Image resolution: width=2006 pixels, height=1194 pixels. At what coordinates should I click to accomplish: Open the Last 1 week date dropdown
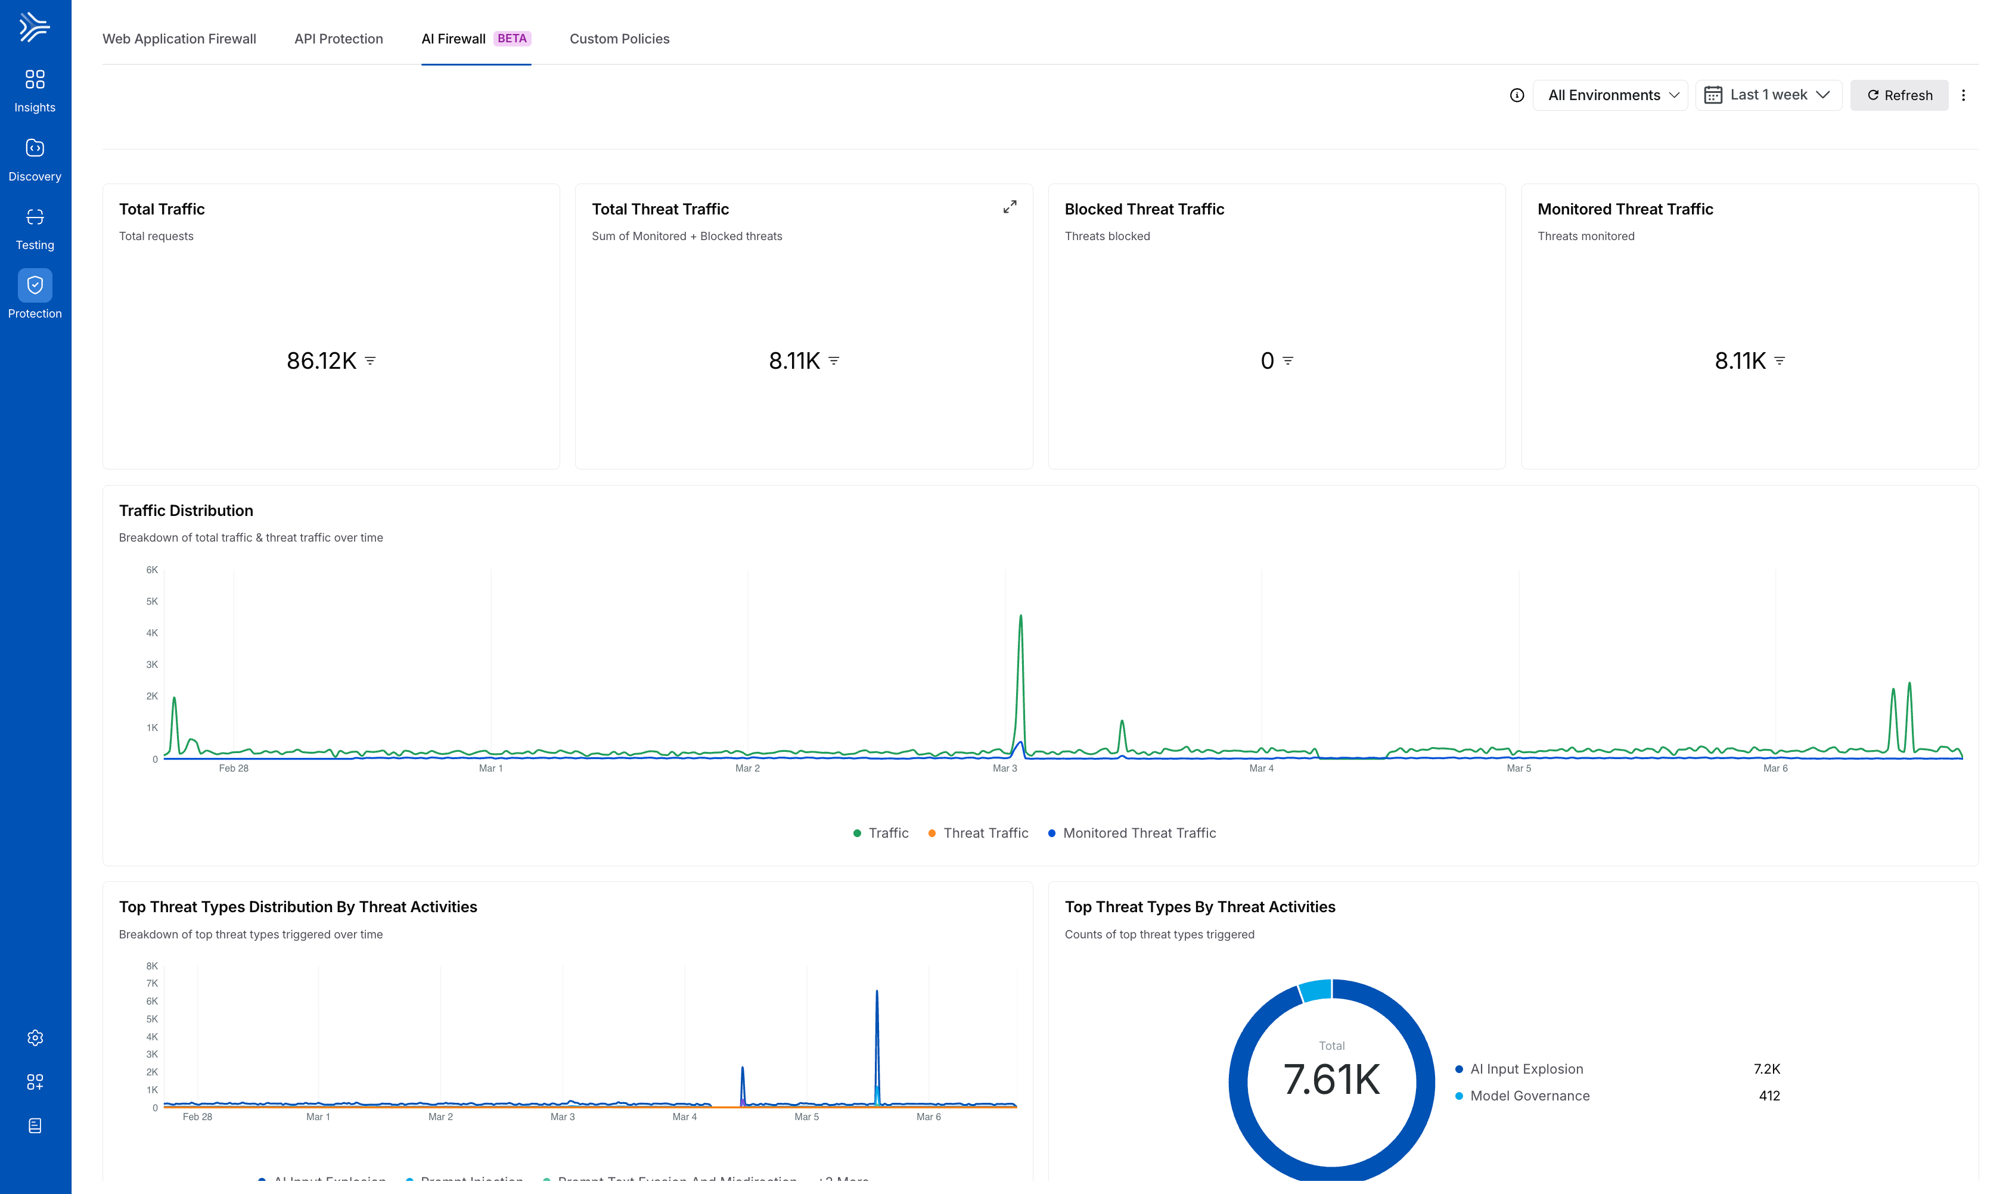tap(1769, 95)
